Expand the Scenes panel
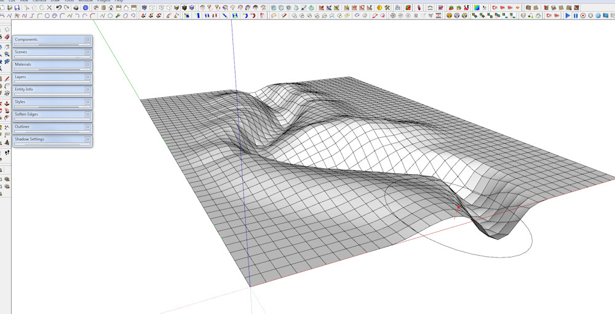The image size is (615, 314). 52,52
